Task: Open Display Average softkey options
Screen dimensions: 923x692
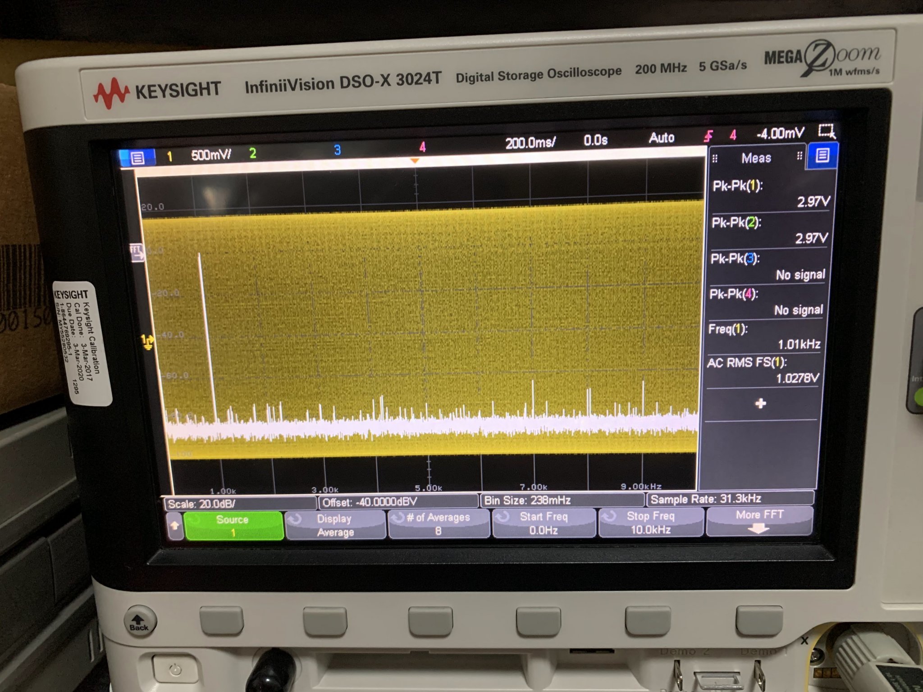Action: tap(335, 525)
